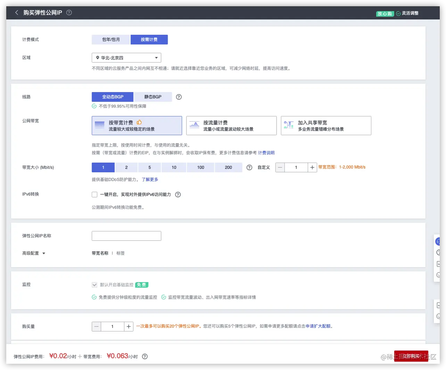Click thumbs-up icon on 按带宽计费
Image resolution: width=446 pixels, height=370 pixels.
pos(139,122)
